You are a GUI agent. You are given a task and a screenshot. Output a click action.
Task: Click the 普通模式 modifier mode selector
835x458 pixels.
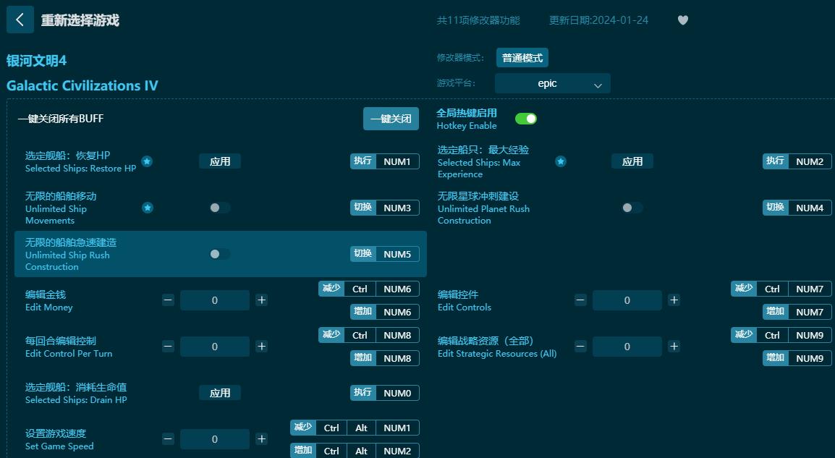tap(522, 57)
